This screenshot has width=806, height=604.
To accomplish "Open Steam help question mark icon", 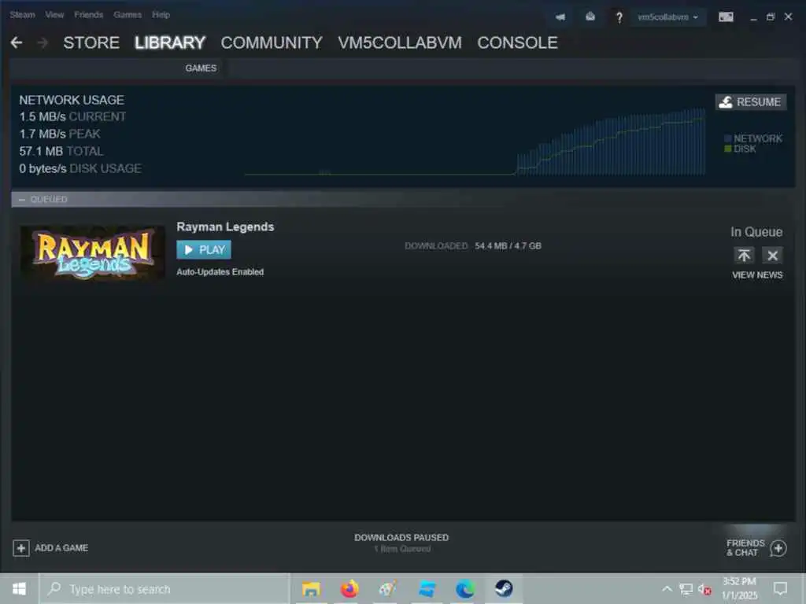I will pos(619,17).
